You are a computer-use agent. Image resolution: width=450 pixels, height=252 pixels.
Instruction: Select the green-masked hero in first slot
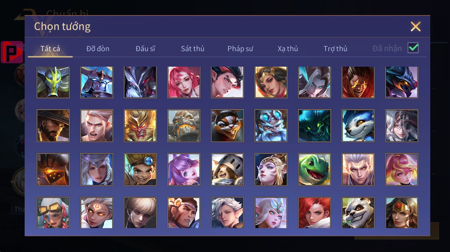coord(53,82)
